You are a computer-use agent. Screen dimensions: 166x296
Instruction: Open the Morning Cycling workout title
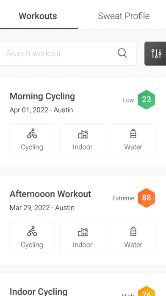click(x=42, y=97)
